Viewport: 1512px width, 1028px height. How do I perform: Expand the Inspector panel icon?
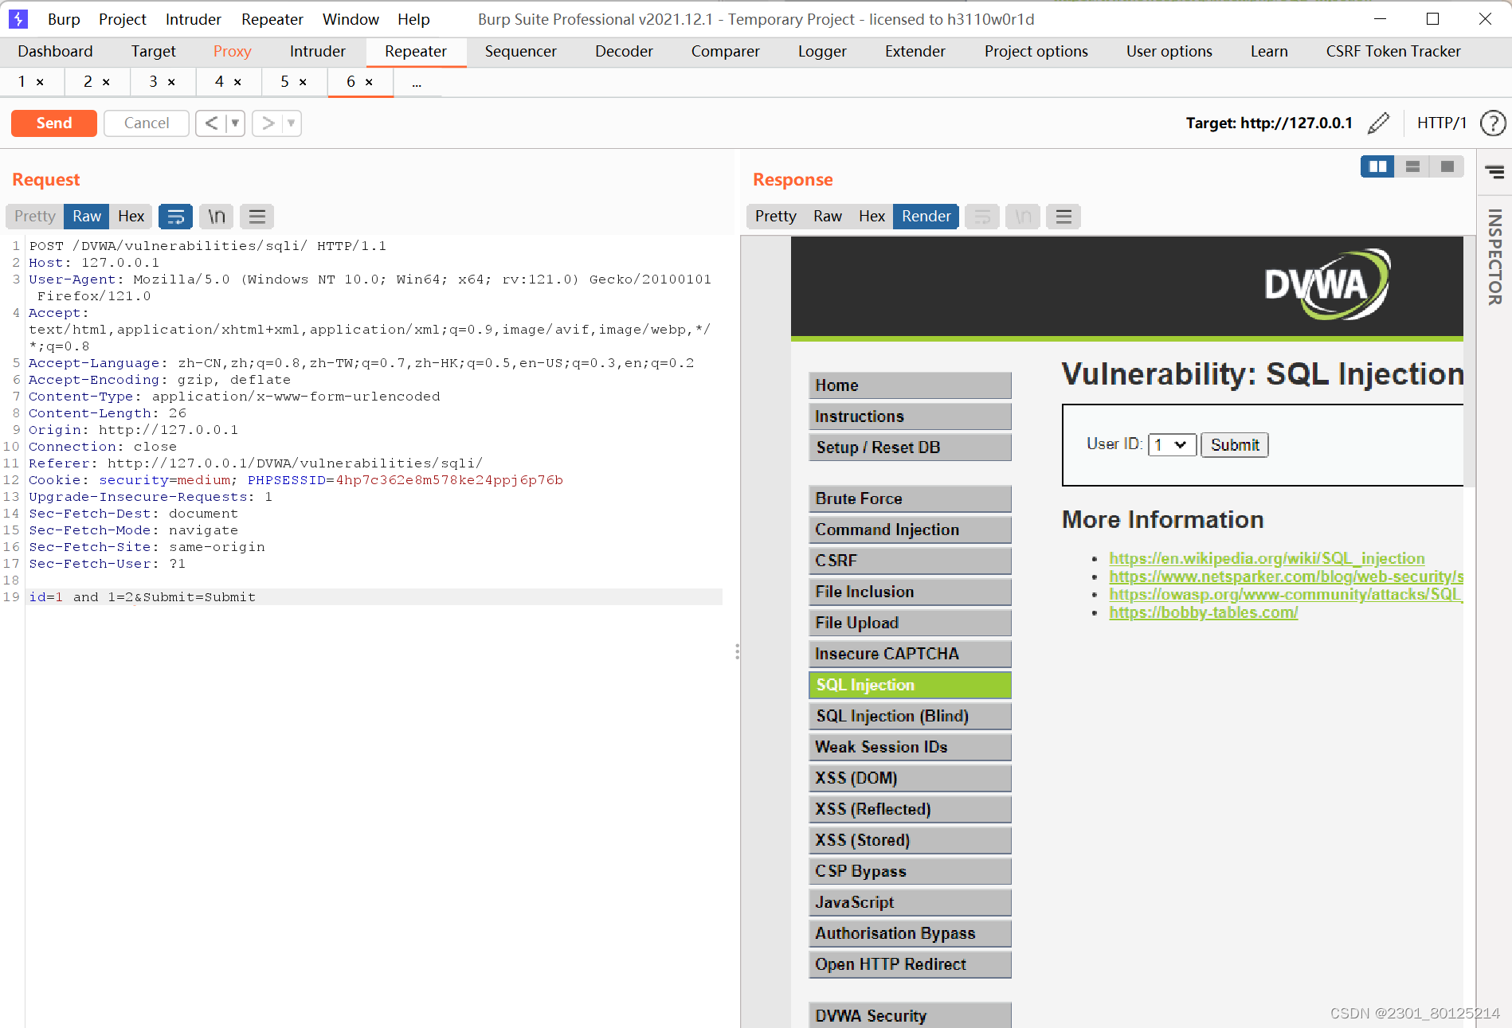pos(1494,171)
